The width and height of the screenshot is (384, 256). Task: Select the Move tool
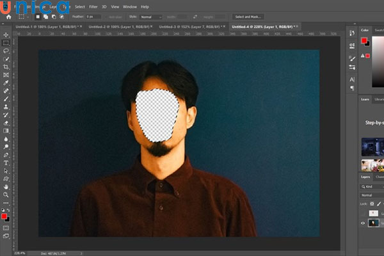coord(6,35)
